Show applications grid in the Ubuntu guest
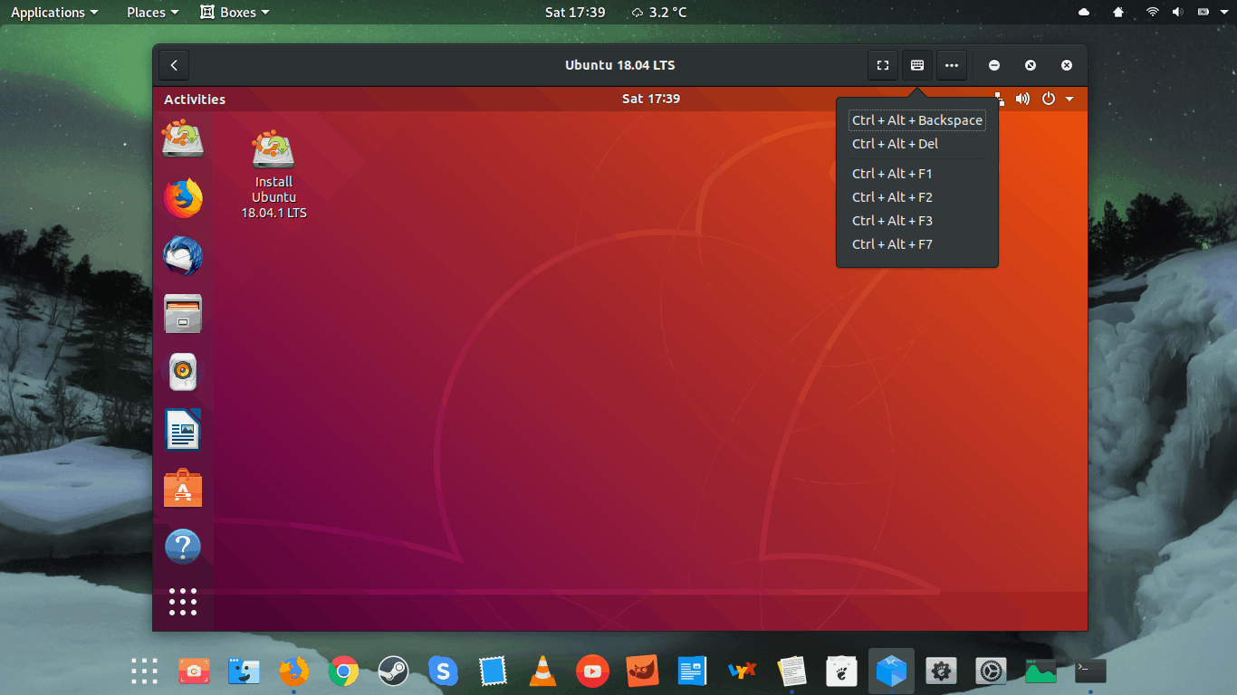 click(183, 602)
